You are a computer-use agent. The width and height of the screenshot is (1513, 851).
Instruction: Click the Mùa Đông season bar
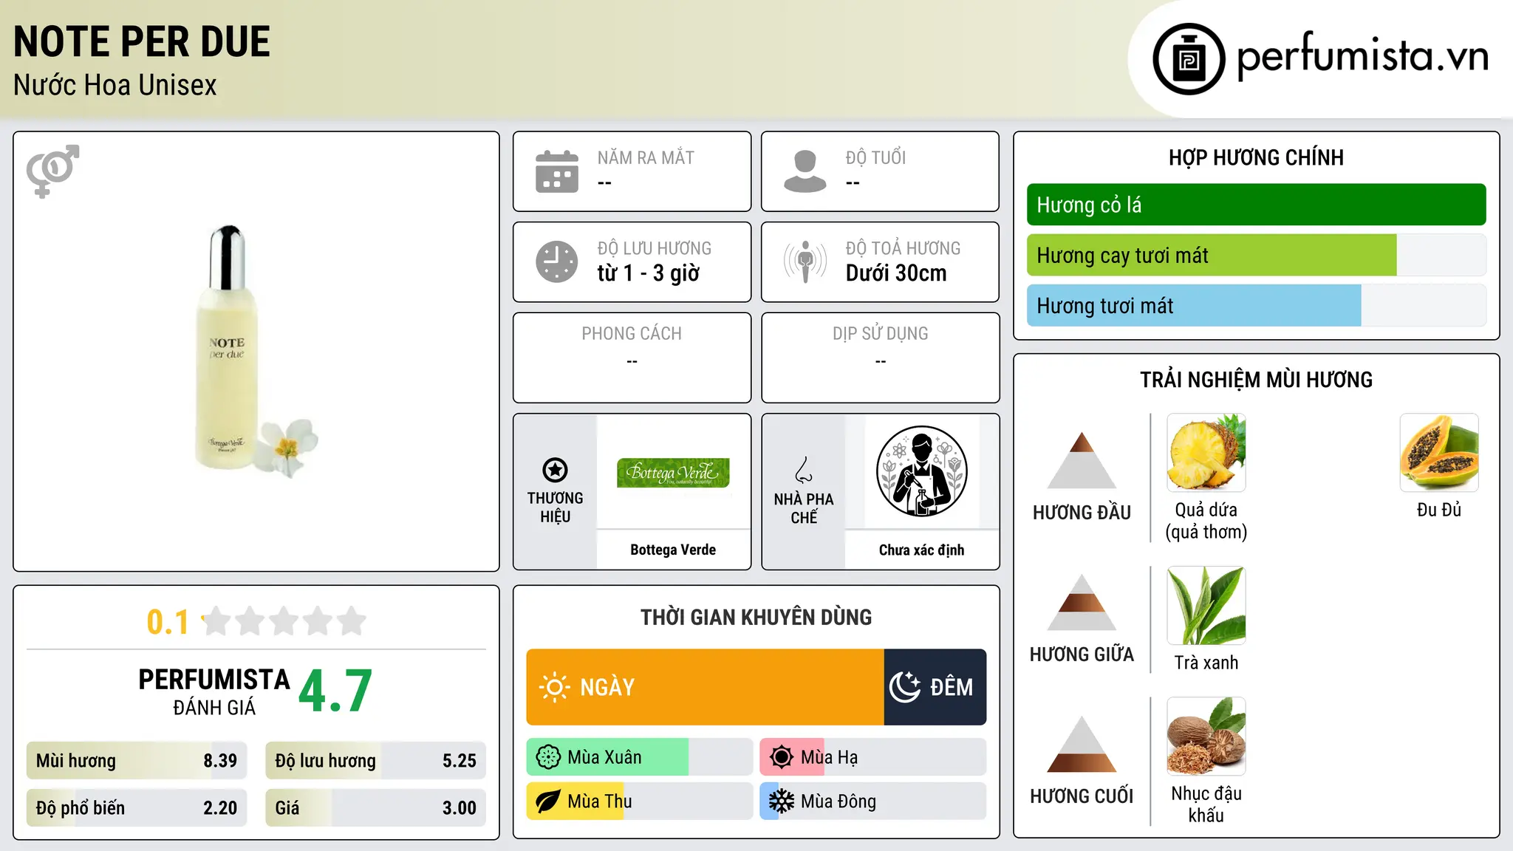point(873,802)
